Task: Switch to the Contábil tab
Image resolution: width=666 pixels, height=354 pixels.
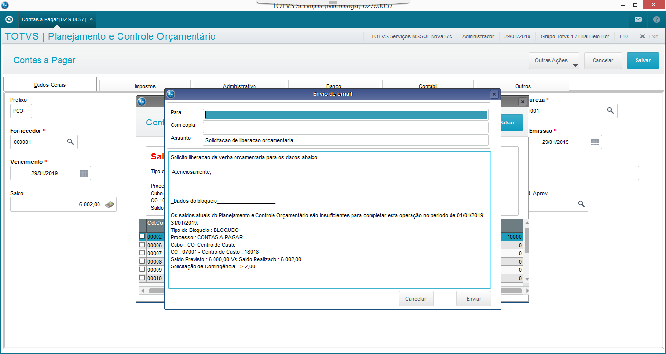Action: pos(428,86)
